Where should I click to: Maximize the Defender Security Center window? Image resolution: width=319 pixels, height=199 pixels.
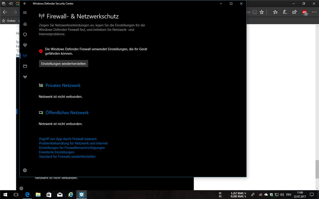pyautogui.click(x=231, y=3)
